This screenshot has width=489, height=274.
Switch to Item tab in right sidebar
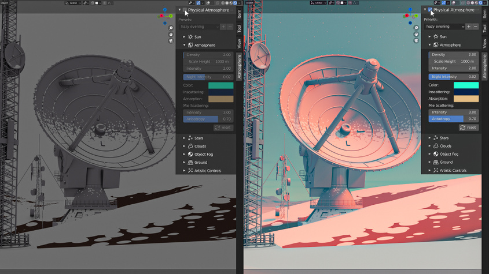(484, 14)
